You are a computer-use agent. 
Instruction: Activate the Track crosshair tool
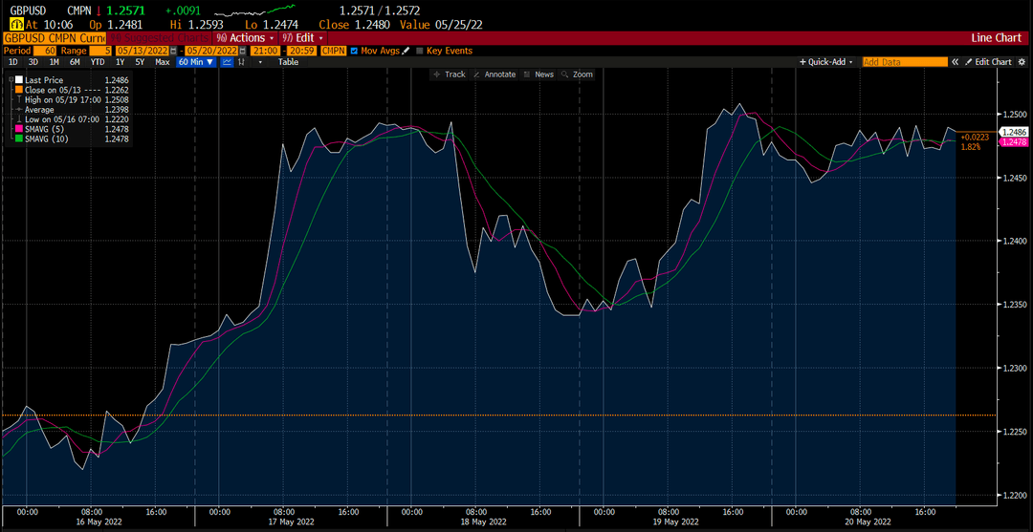449,74
